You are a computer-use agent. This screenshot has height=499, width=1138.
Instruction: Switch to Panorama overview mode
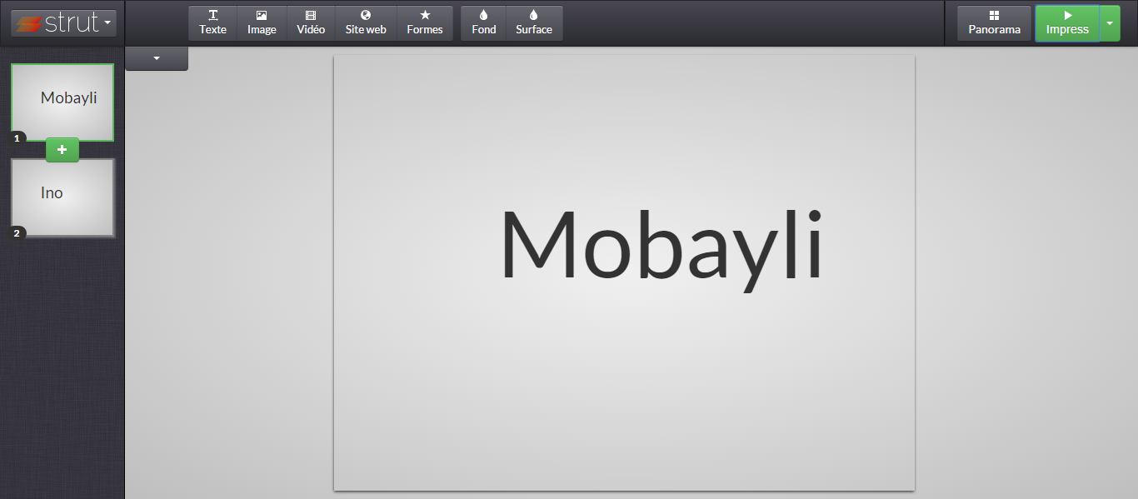[x=994, y=23]
